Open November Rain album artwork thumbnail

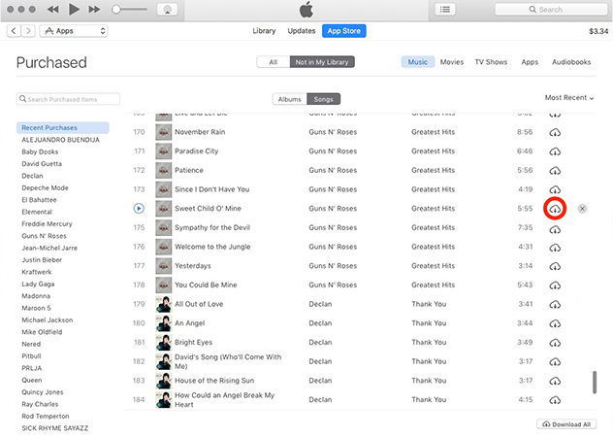click(163, 132)
